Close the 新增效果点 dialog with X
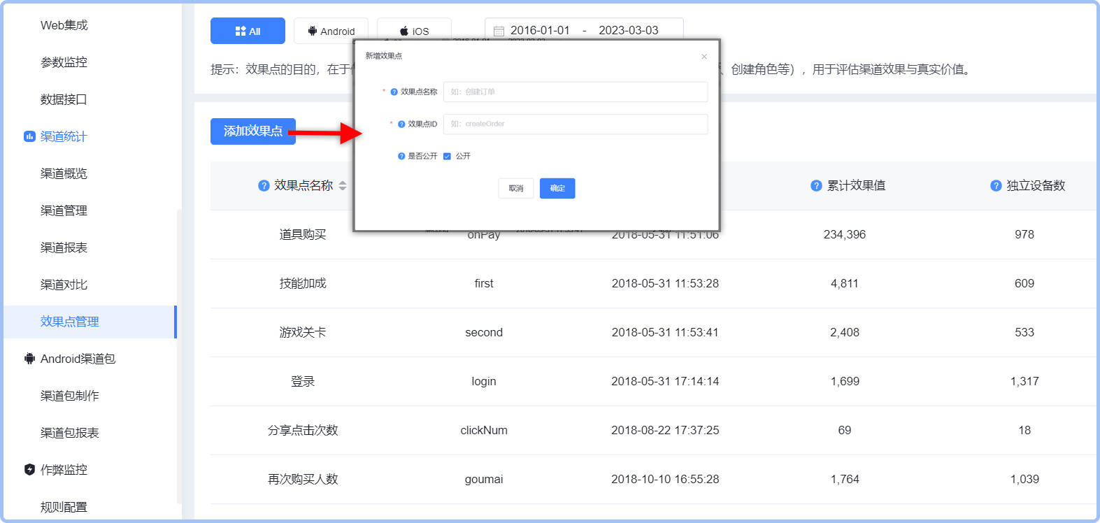 tap(704, 57)
